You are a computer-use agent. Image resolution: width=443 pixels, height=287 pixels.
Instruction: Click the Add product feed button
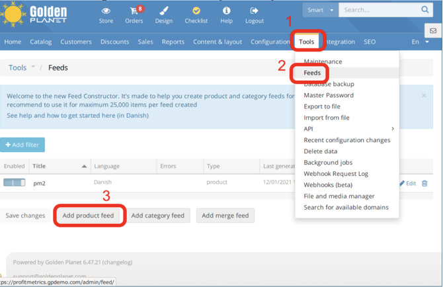pyautogui.click(x=89, y=216)
